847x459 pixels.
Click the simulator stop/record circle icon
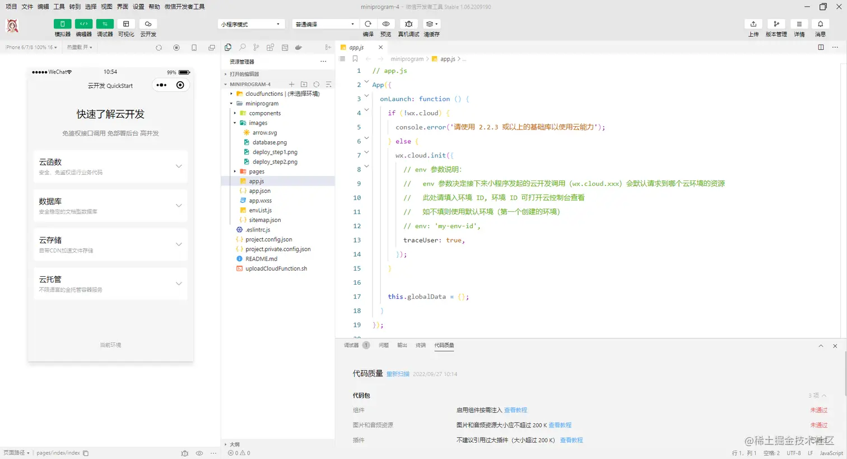pos(176,48)
